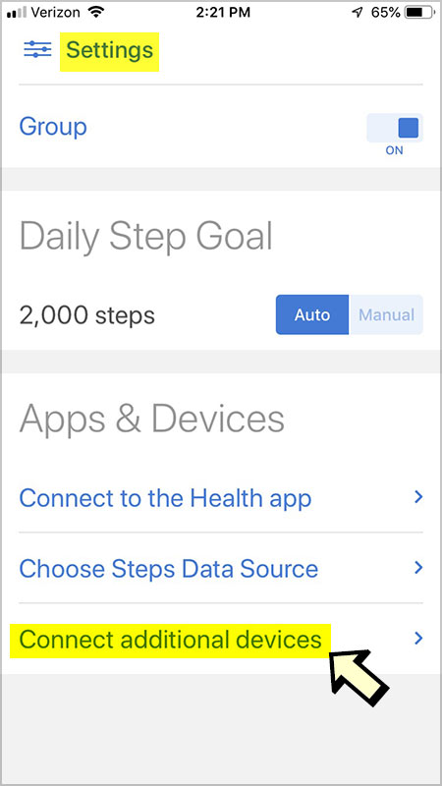Switch step goal to Manual
The width and height of the screenshot is (442, 786).
click(x=386, y=314)
